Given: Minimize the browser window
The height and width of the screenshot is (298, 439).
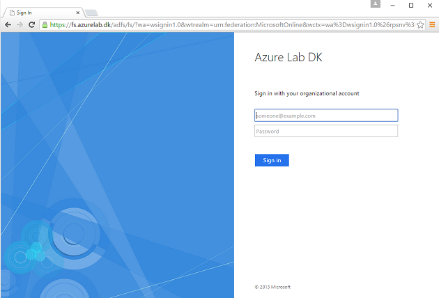Looking at the screenshot, I should [392, 6].
